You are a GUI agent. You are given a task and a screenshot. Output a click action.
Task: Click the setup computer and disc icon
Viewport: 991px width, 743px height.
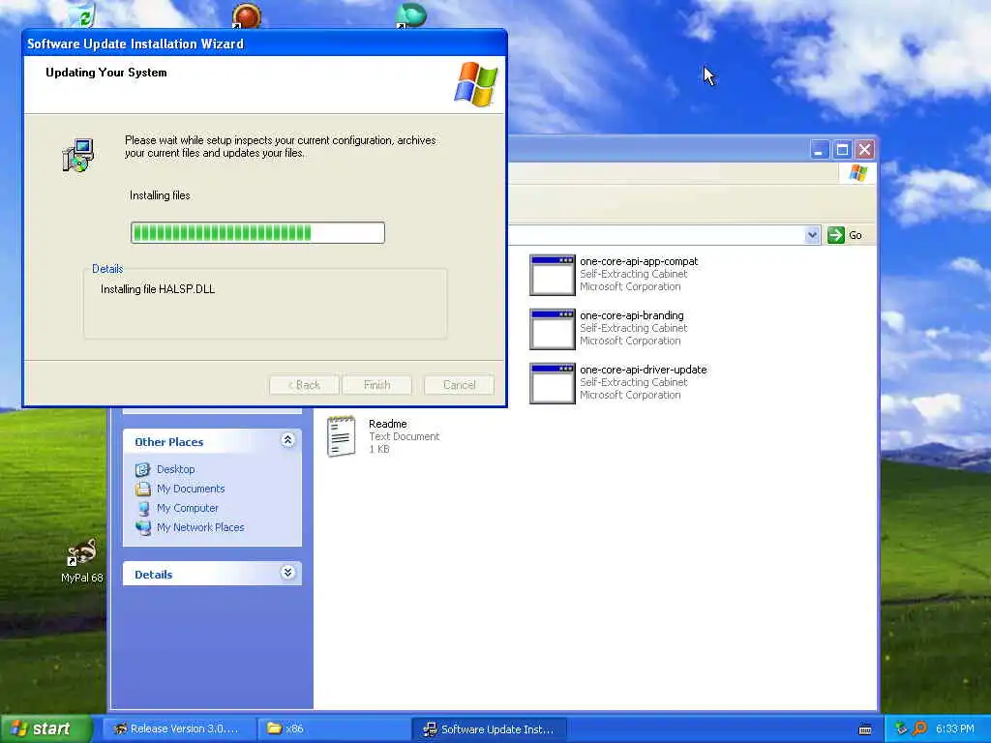[x=77, y=156]
